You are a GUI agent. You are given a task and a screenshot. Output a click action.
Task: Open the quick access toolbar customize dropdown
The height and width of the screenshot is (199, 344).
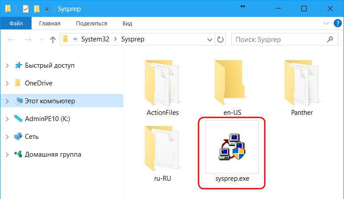click(47, 9)
